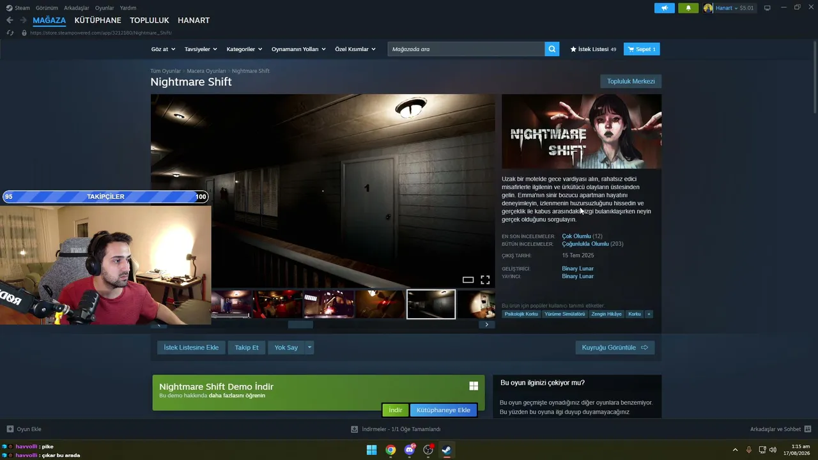Screen dimensions: 818x460
Task: Open the HANART profile tab
Action: (194, 20)
